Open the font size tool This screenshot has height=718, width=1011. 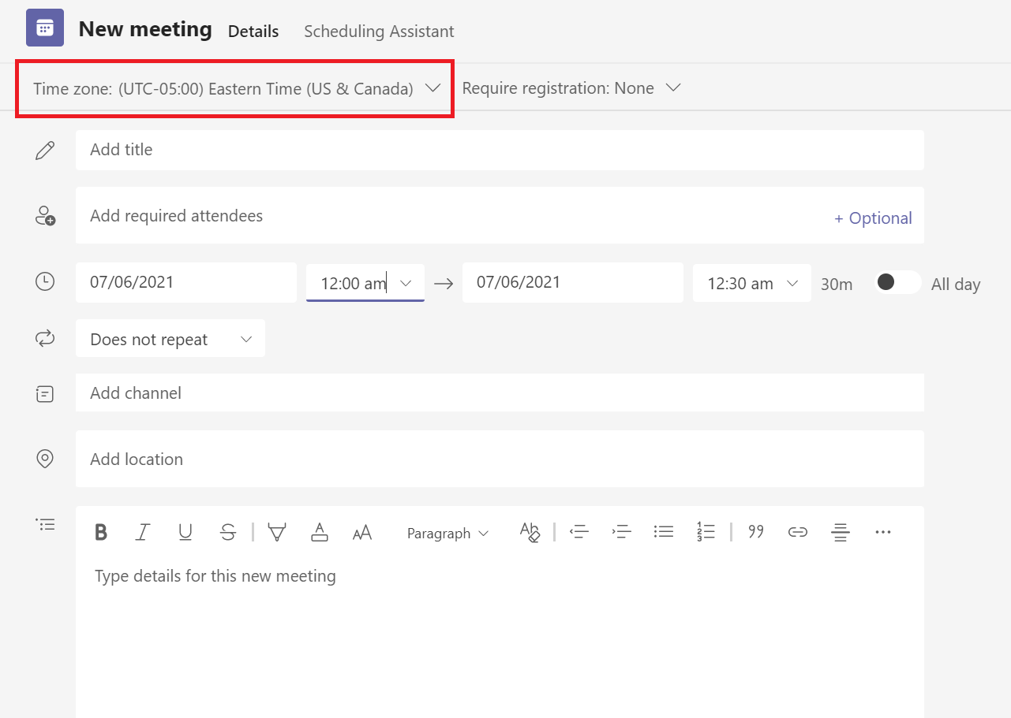click(362, 533)
